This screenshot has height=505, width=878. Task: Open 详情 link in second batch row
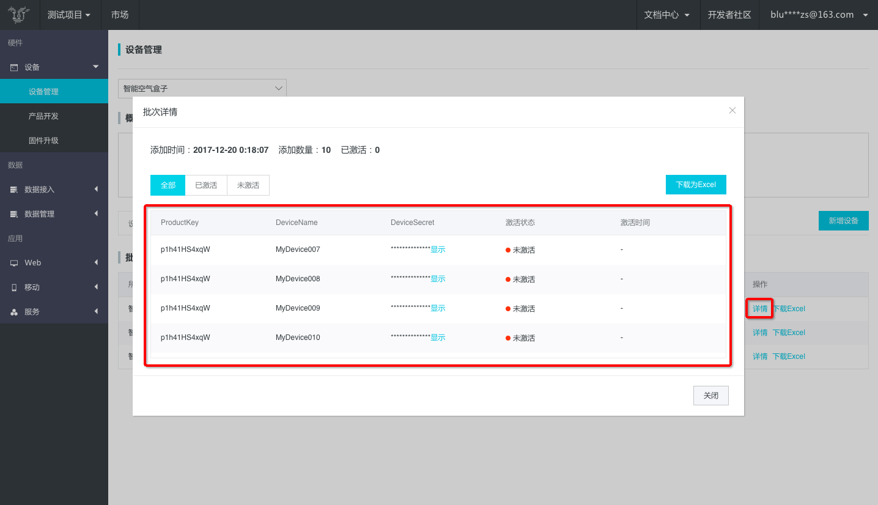760,333
